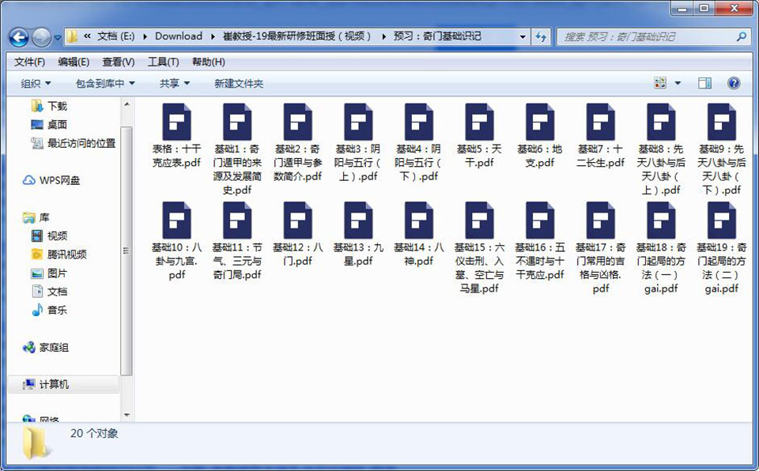
Task: Select 基础16：五不遇时与十干克应.pdf icon
Action: coord(540,220)
